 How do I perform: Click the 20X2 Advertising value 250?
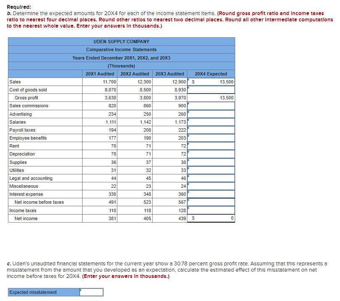tap(147, 114)
